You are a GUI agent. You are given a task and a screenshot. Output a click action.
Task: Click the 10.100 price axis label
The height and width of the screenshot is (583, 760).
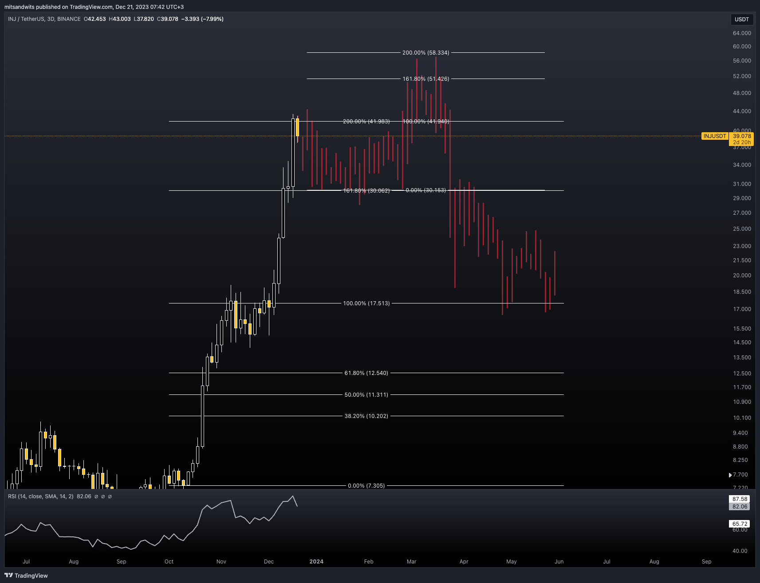pos(742,418)
